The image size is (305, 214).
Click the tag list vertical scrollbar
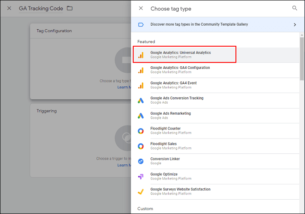tap(302, 58)
